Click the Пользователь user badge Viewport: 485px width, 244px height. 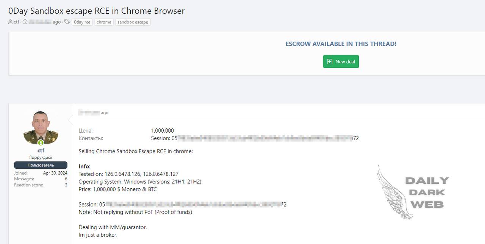pos(41,165)
